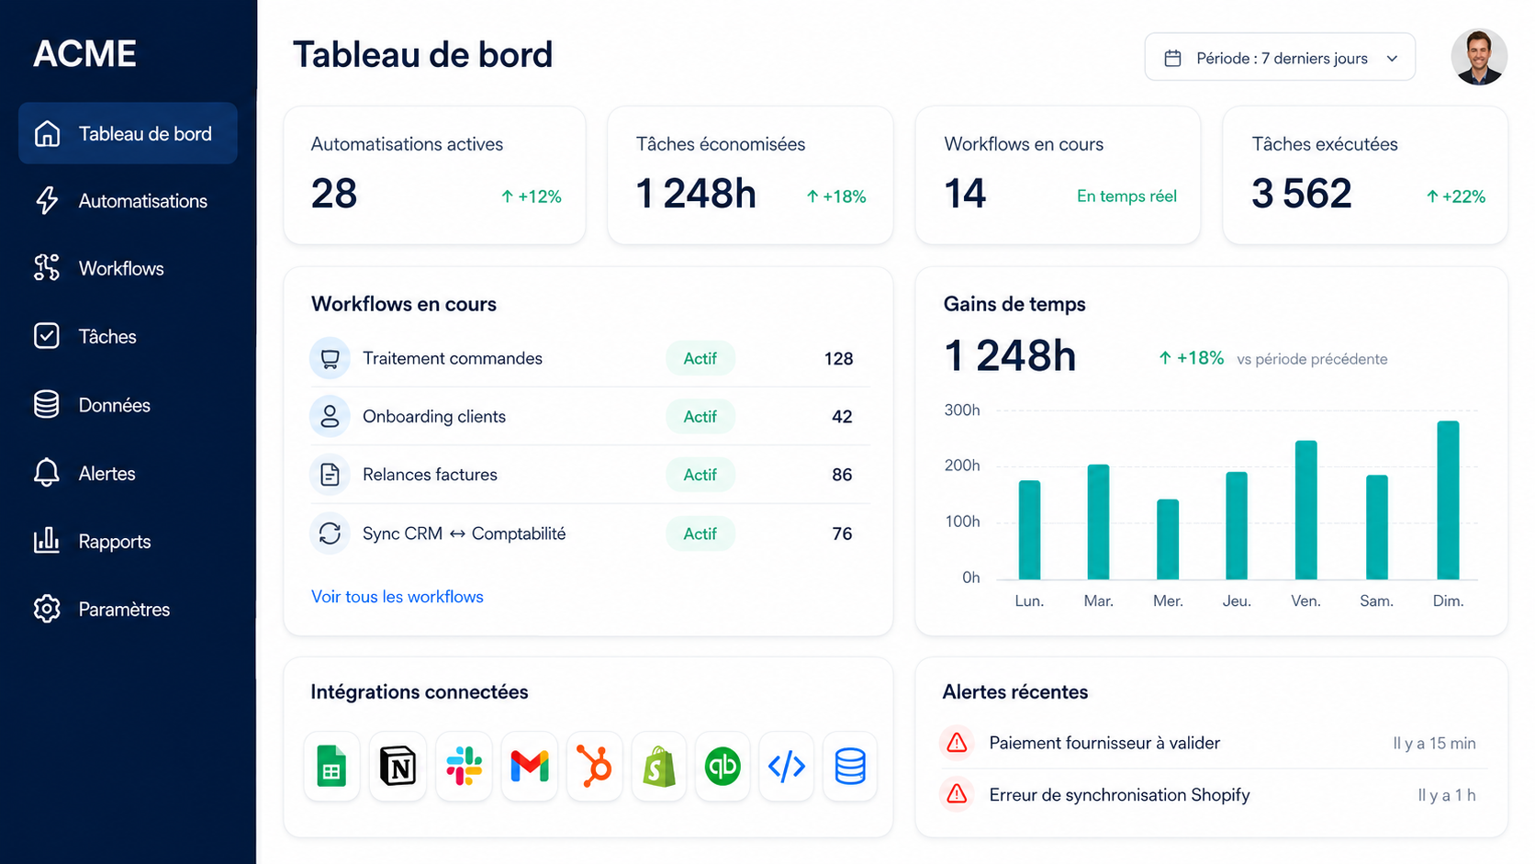Viewport: 1535px width, 864px height.
Task: Click the person icon for Onboarding clients
Action: coord(330,416)
